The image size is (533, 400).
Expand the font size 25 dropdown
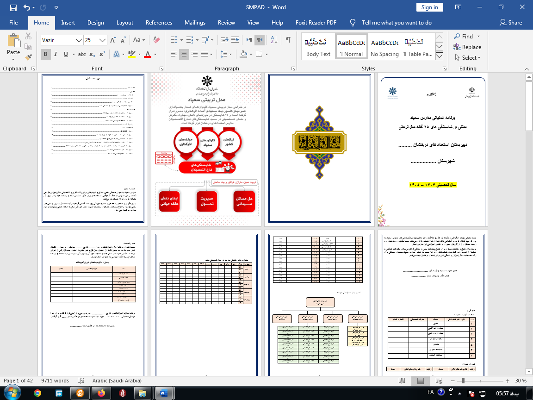coord(102,40)
